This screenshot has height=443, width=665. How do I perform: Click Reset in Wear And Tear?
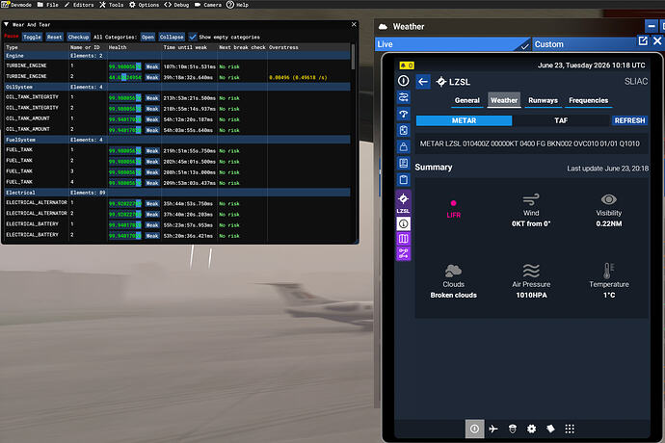[54, 37]
